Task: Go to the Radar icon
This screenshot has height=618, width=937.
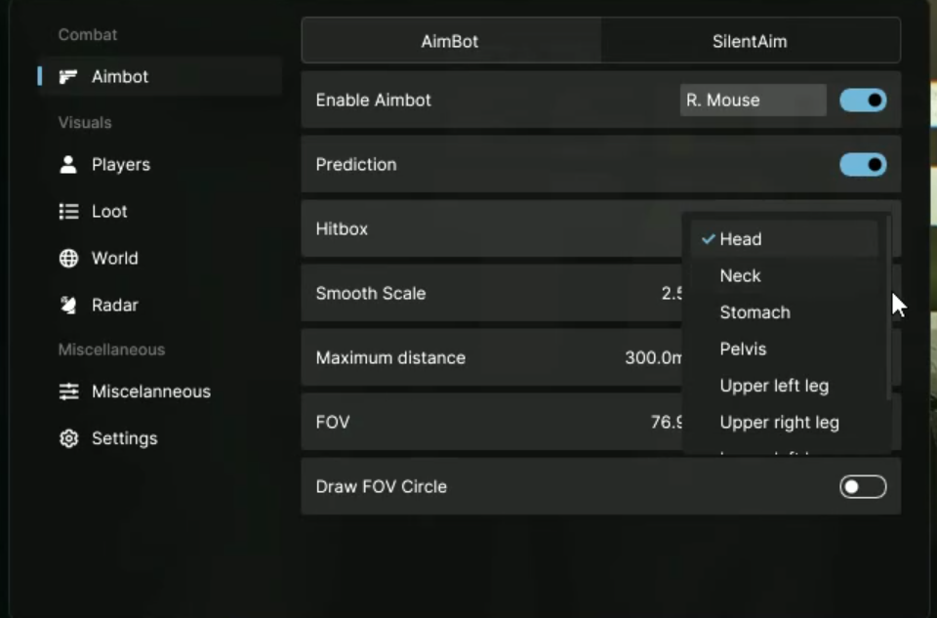Action: (68, 305)
